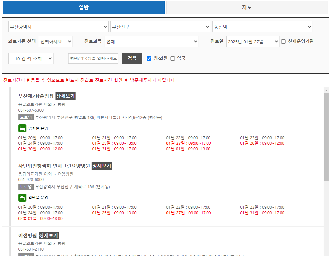Click the red phone-confirmation notice text
This screenshot has width=335, height=256.
click(90, 81)
